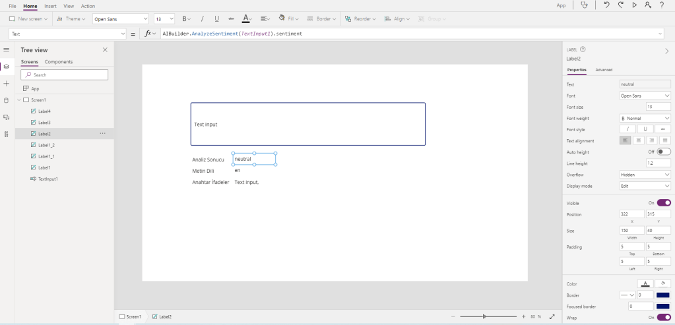Turn off the Wrap toggle
This screenshot has height=325, width=675.
(664, 317)
